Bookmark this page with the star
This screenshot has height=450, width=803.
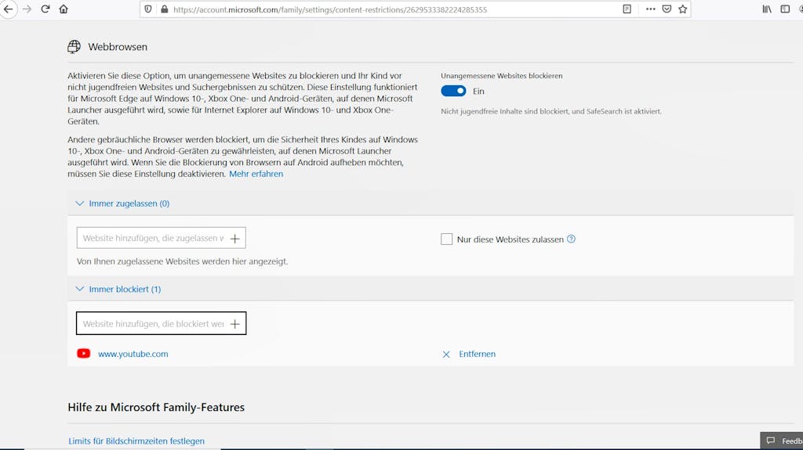pyautogui.click(x=683, y=9)
